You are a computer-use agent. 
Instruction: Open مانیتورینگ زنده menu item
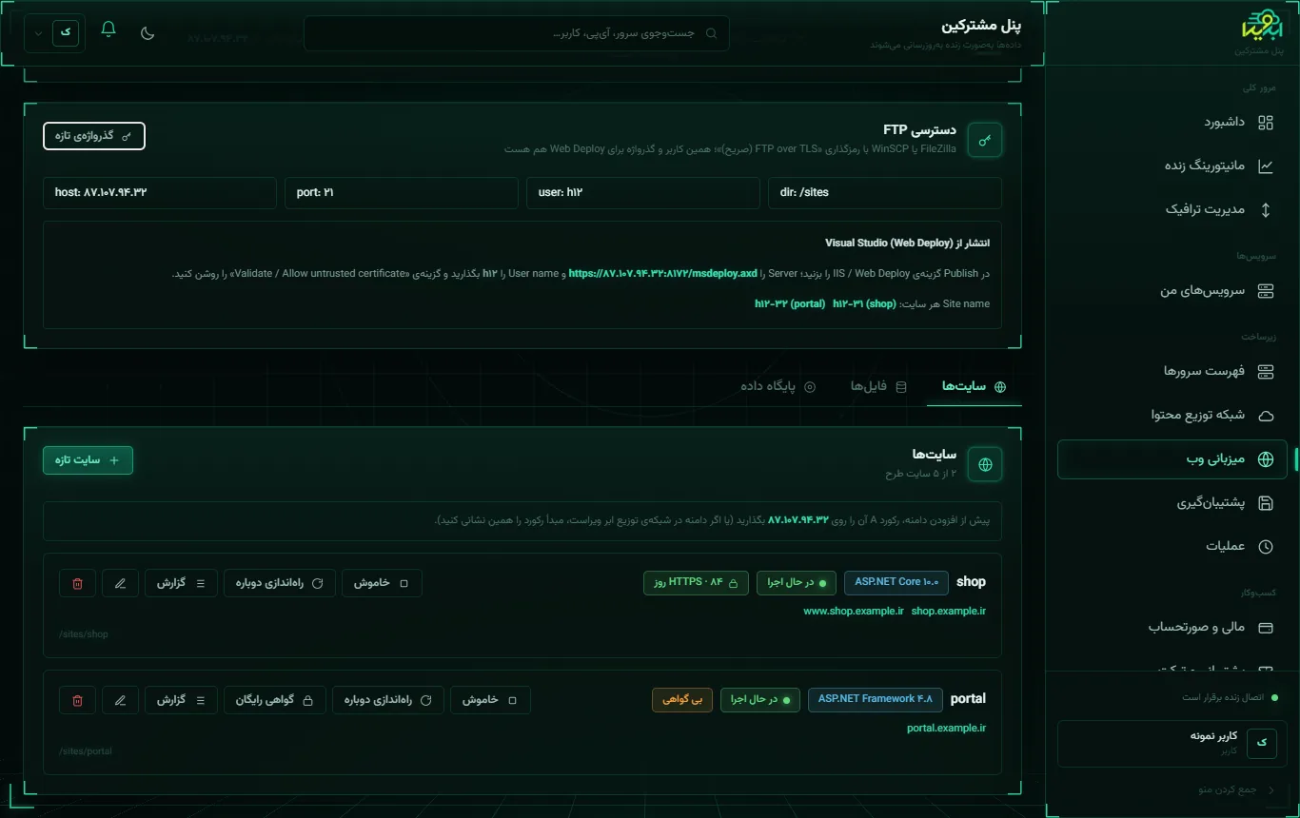[1172, 166]
